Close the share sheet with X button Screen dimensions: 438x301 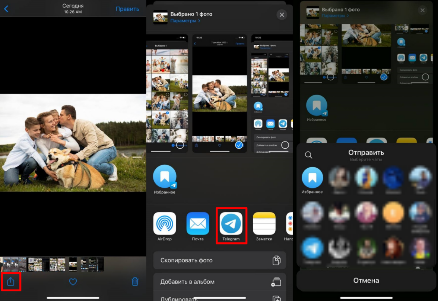tap(282, 15)
